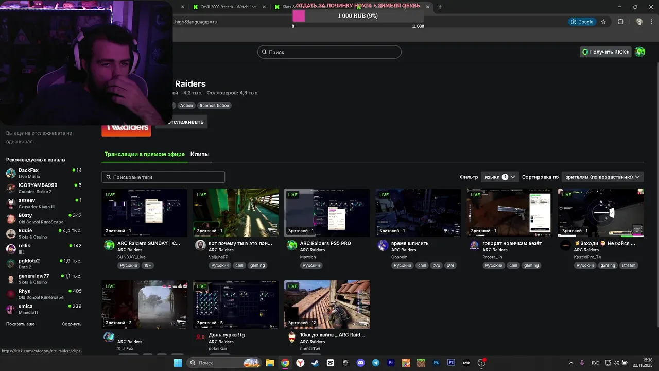Open the generalqw77 recommended channel
Screen dimensions: 659x371
point(44,279)
